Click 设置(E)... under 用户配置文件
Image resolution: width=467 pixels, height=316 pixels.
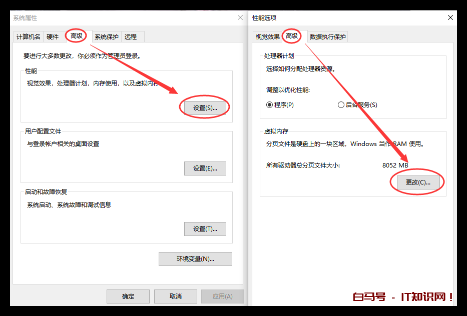pos(205,168)
